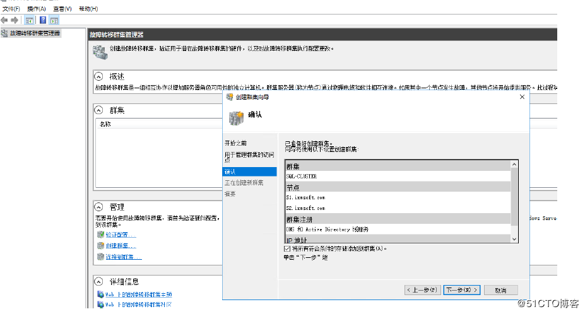Click the 取消 button in wizard
The width and height of the screenshot is (585, 314).
(x=500, y=290)
